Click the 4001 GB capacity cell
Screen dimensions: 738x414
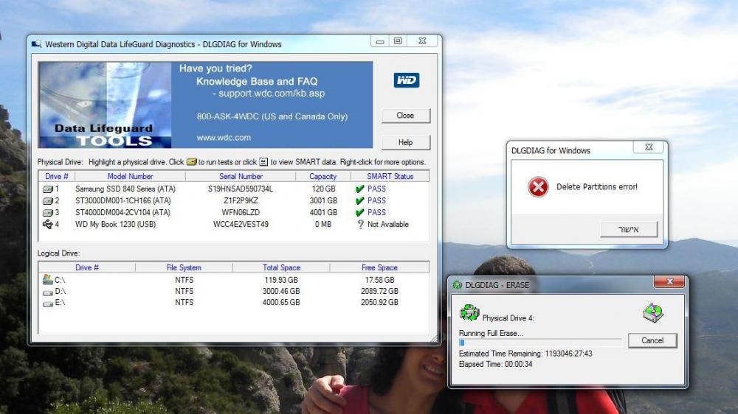323,212
